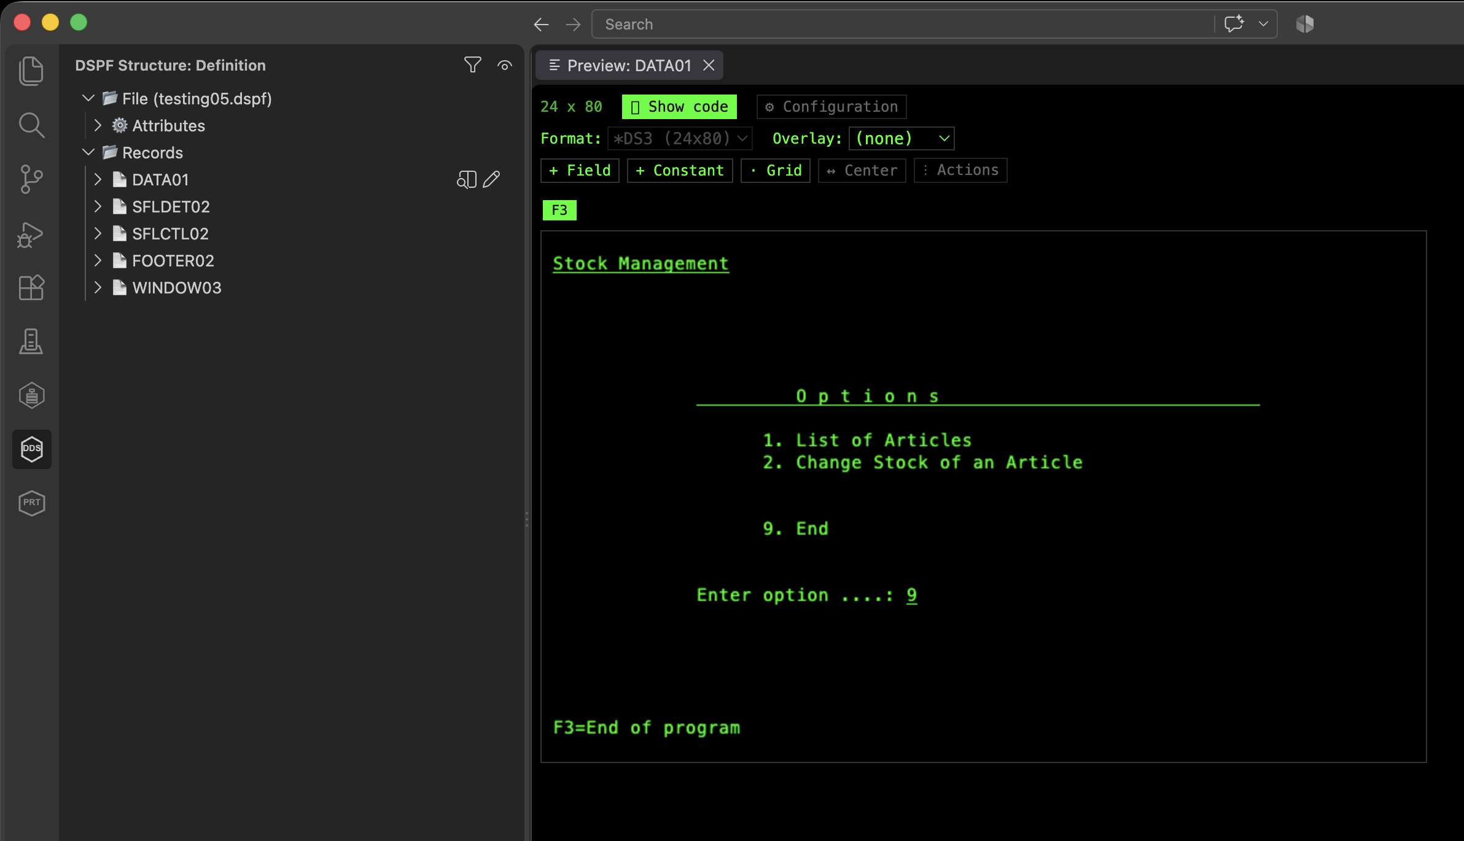The width and height of the screenshot is (1464, 841).
Task: Toggle the Grid button
Action: [776, 170]
